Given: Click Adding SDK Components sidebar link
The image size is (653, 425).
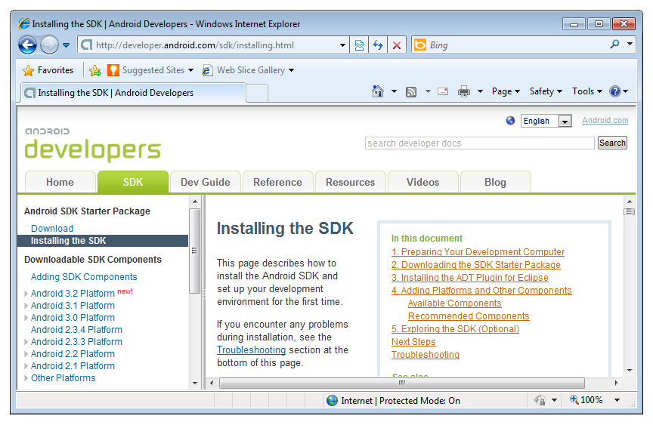Looking at the screenshot, I should click(x=84, y=276).
